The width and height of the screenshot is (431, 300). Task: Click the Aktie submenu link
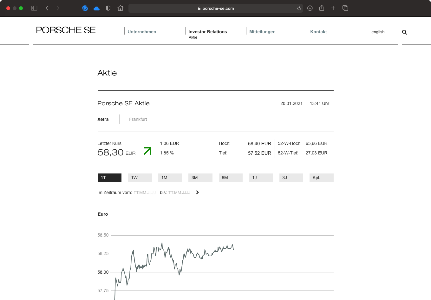pyautogui.click(x=193, y=37)
